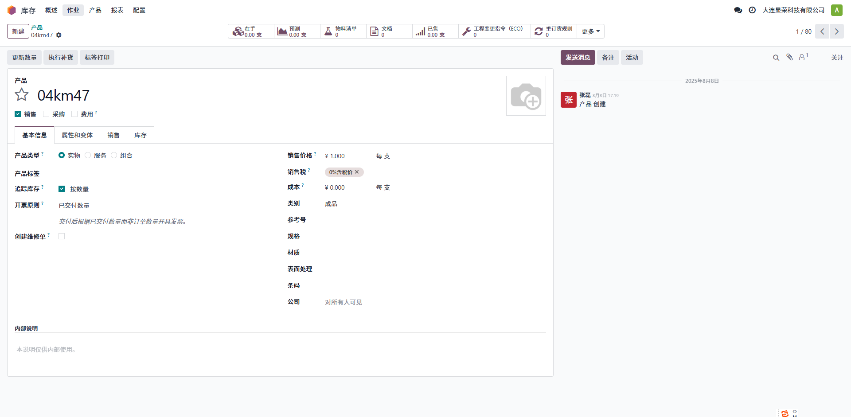Search messages with the magnifier icon
Viewport: 851px width, 417px height.
point(776,58)
